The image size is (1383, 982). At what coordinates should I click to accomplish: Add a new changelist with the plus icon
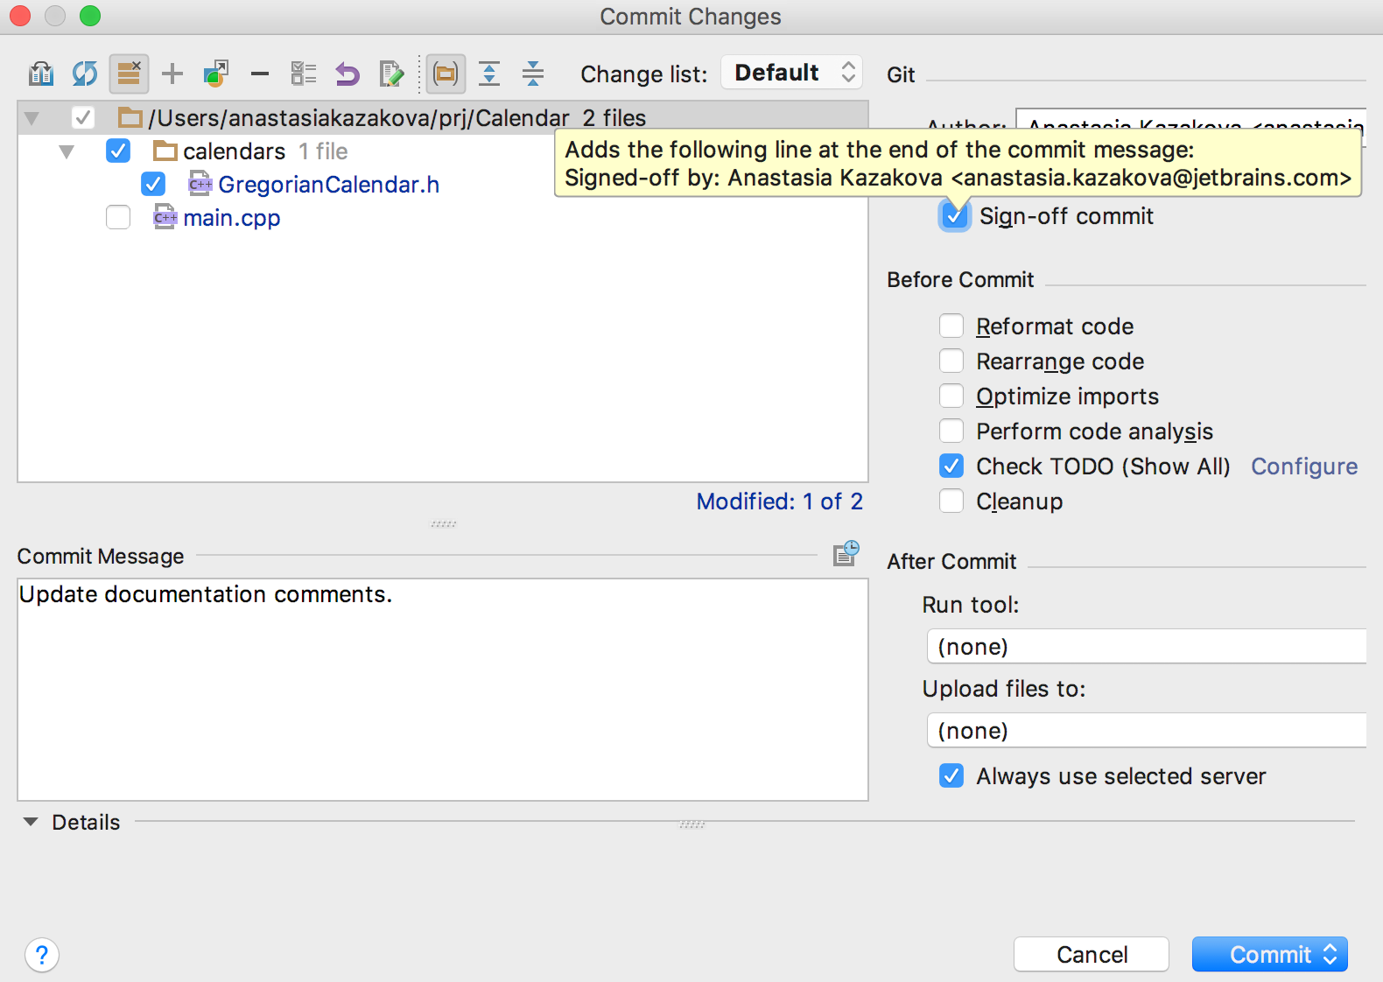click(172, 74)
